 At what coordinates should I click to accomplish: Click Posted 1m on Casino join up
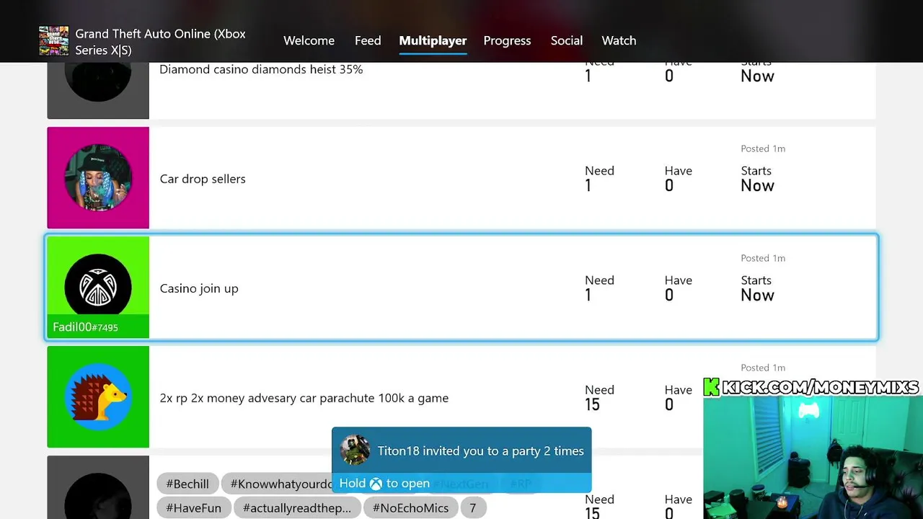coord(763,258)
